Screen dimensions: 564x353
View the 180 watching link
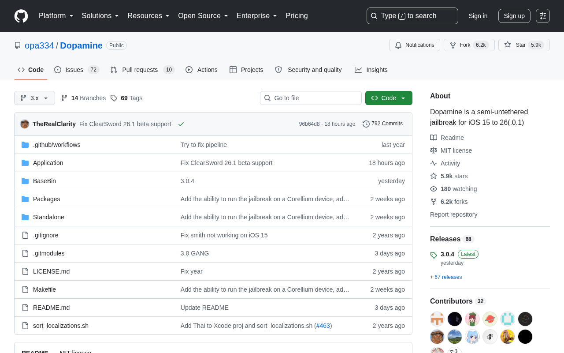coord(453,189)
